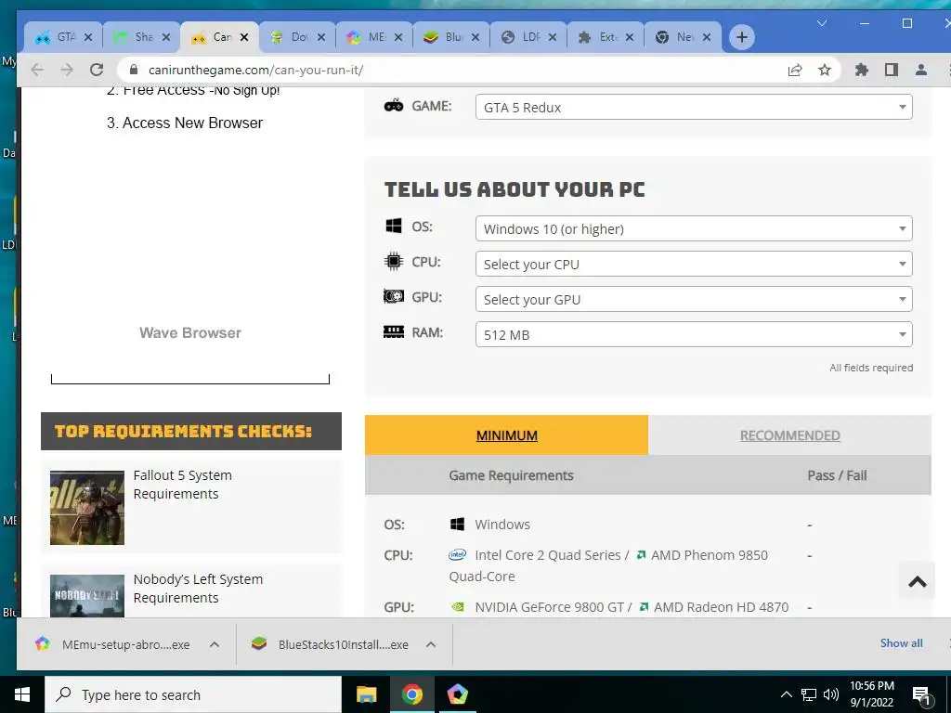The image size is (951, 713).
Task: Click the Intel logo in CPU requirements
Action: point(457,555)
